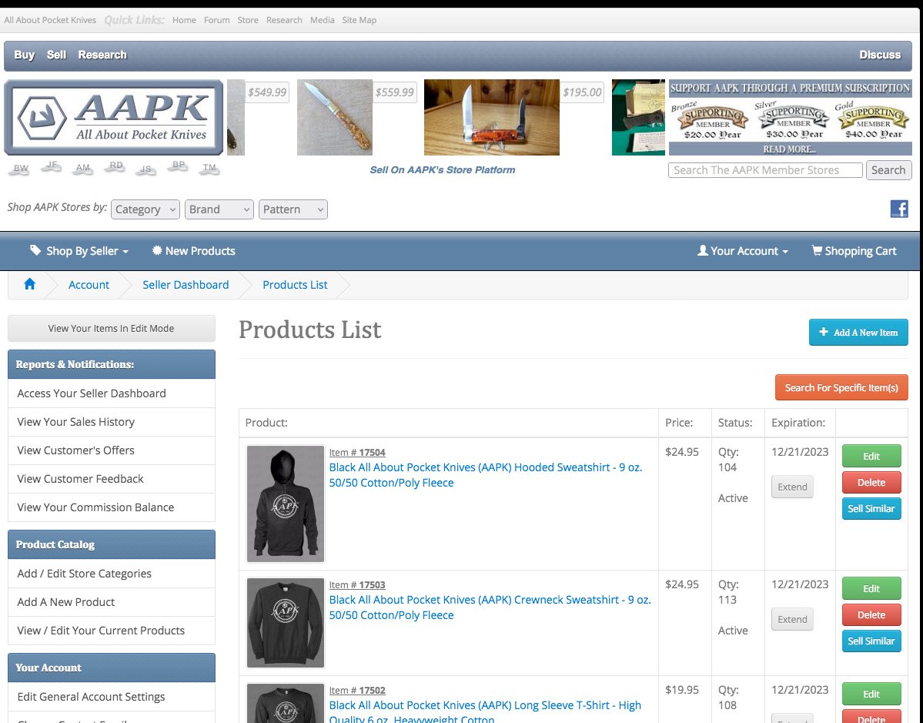923x723 pixels.
Task: Click Sell Similar for item 17504
Action: pos(871,509)
